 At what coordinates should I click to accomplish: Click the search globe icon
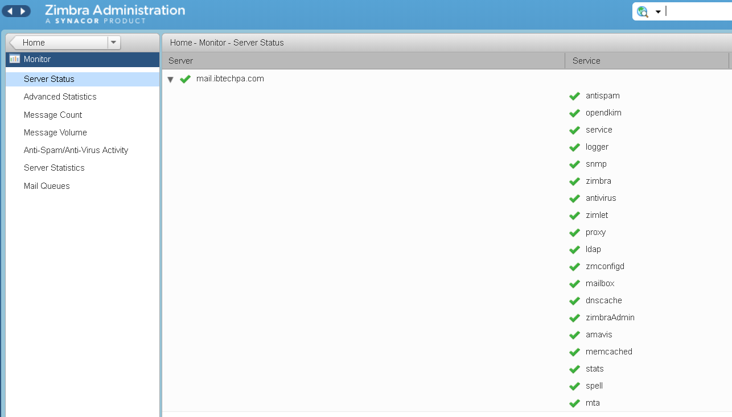643,11
